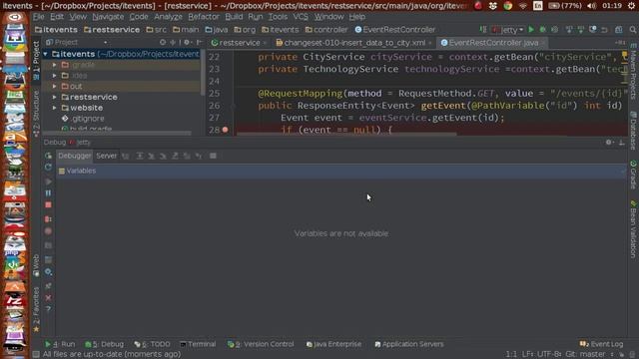
Task: Open the Evaluate Expression calculator icon
Action: coord(213,156)
